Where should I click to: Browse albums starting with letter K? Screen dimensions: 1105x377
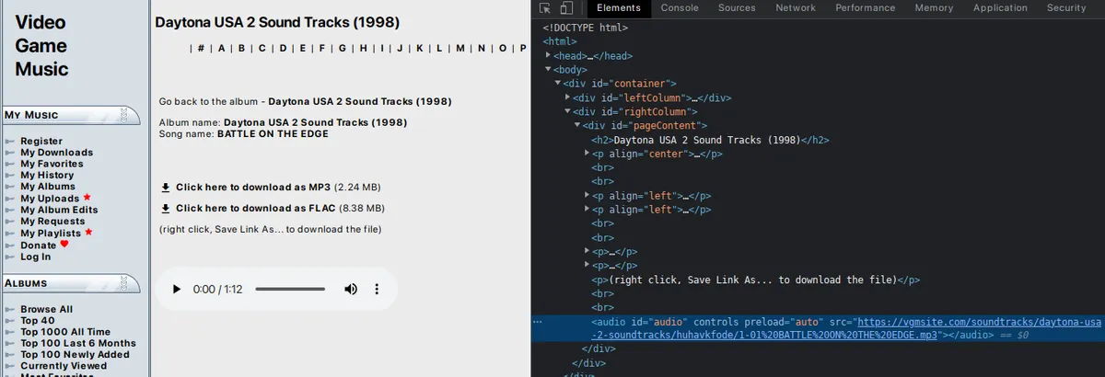[420, 48]
